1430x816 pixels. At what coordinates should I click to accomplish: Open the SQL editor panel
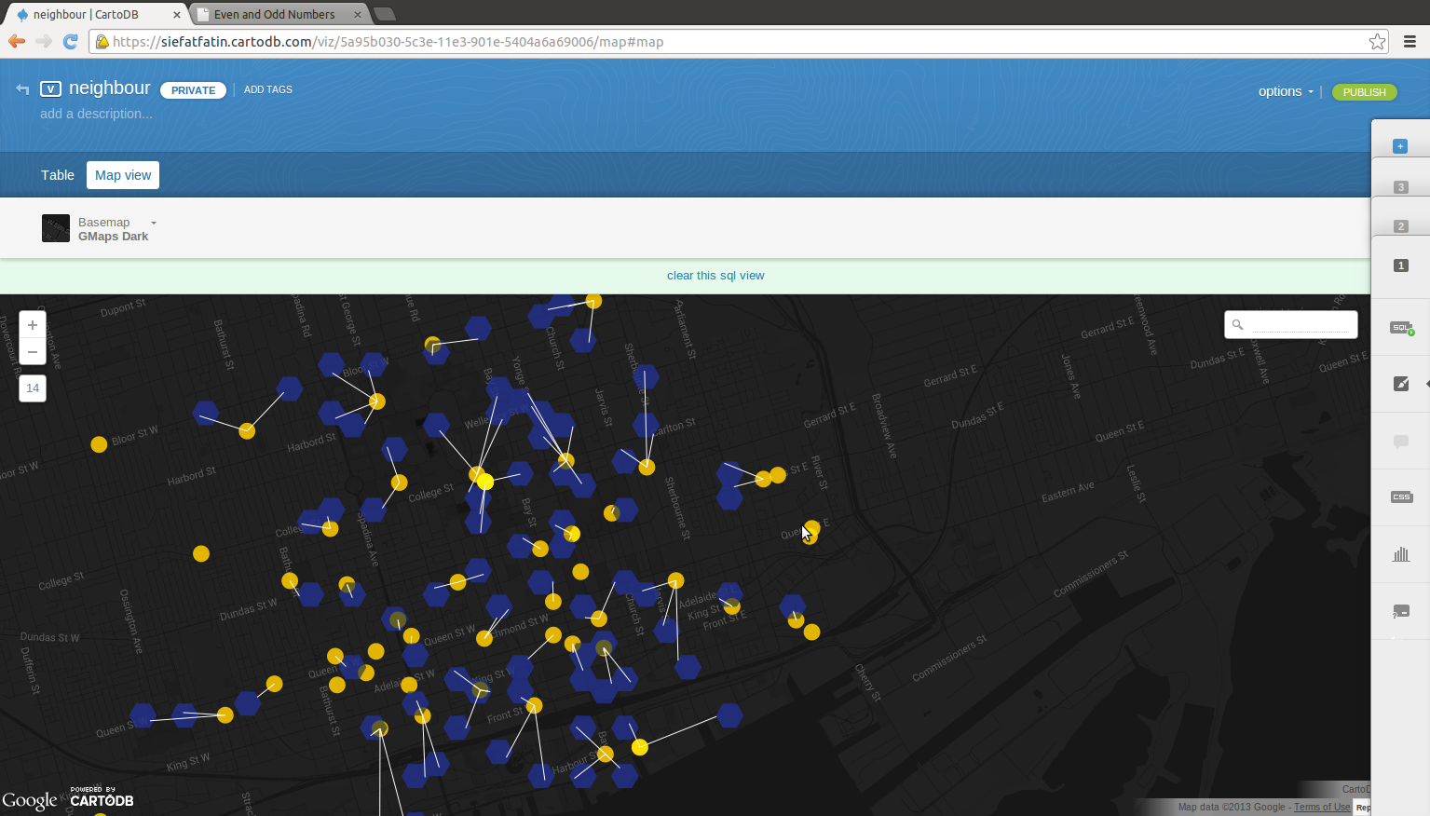[x=1401, y=328]
